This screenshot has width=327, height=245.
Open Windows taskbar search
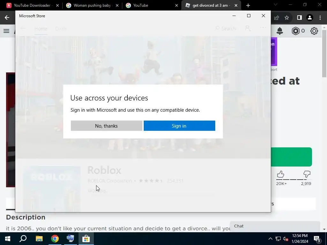click(23, 239)
